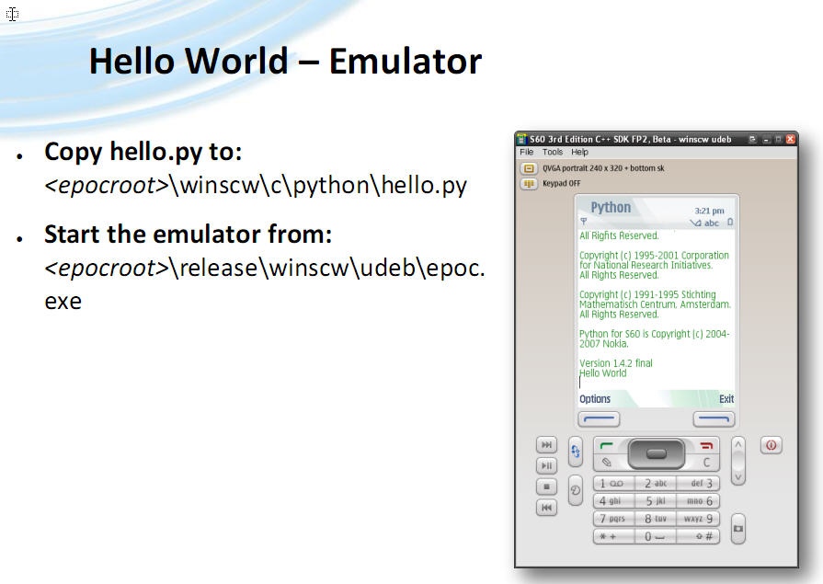Click the red end call key
This screenshot has height=584, width=823.
(x=706, y=446)
